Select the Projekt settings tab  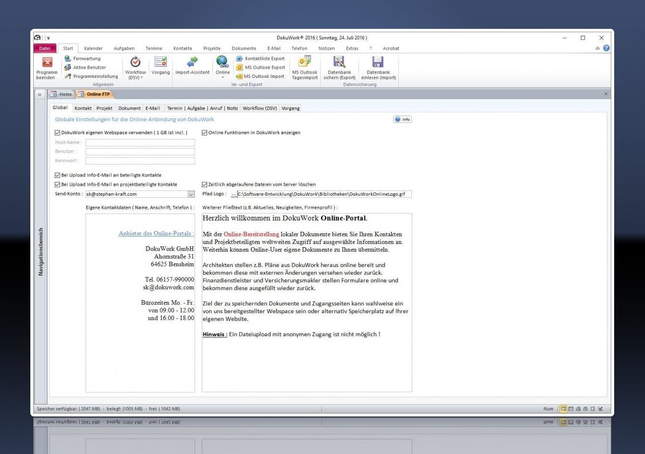pyautogui.click(x=105, y=108)
